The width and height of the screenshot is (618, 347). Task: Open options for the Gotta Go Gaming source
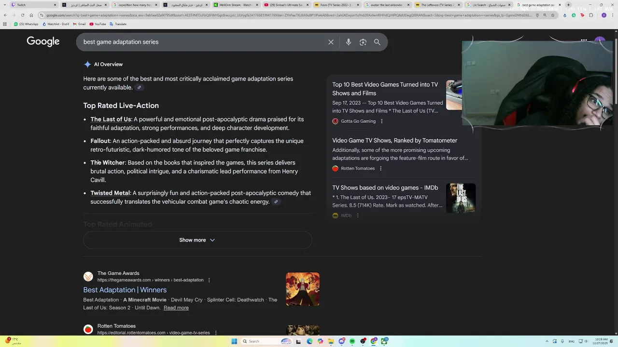pyautogui.click(x=381, y=121)
